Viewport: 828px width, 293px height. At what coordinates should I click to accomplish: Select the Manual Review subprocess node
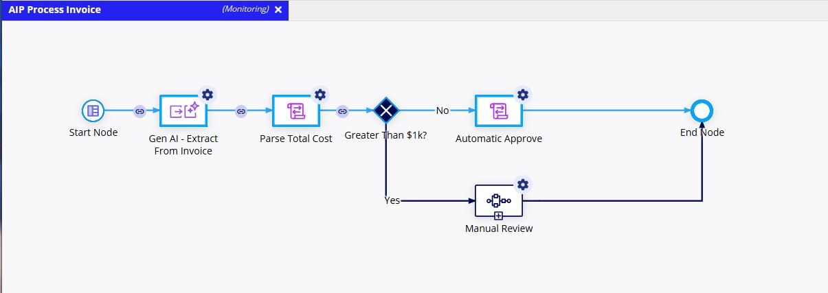pyautogui.click(x=499, y=200)
